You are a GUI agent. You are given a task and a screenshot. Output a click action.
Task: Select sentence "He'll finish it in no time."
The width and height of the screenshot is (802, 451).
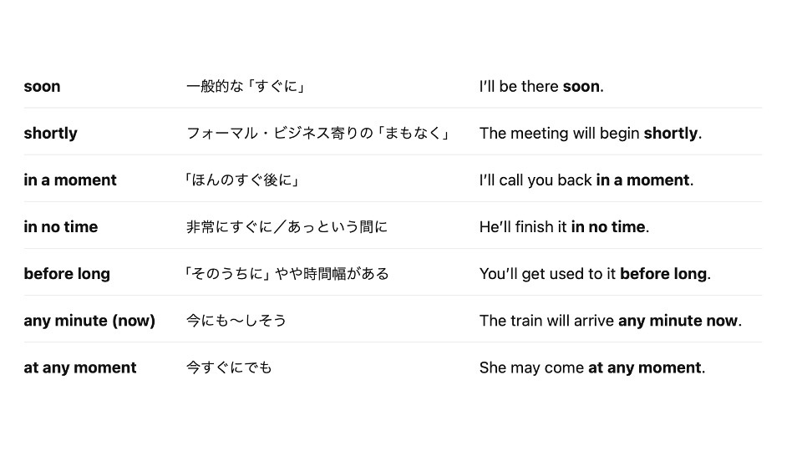pos(564,227)
